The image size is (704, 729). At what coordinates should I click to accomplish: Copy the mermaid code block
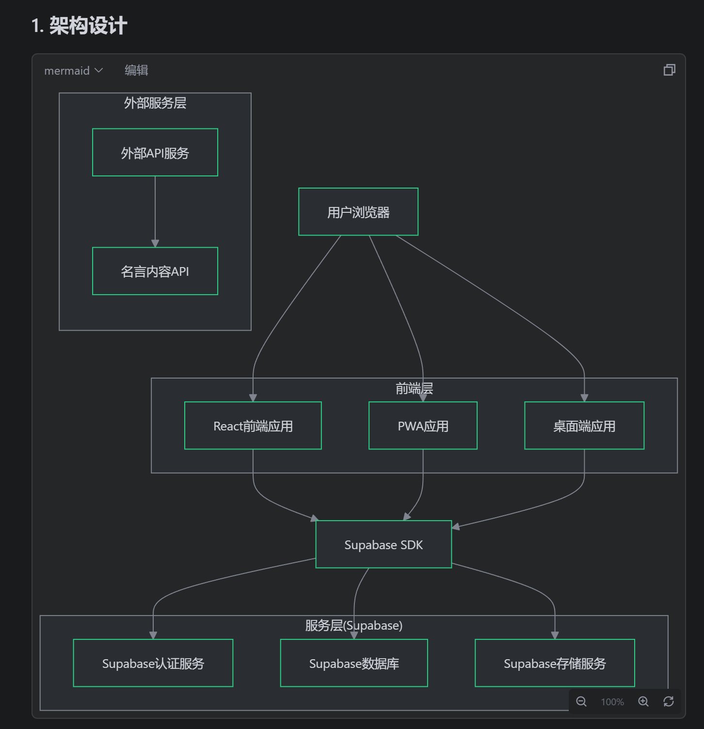click(669, 70)
